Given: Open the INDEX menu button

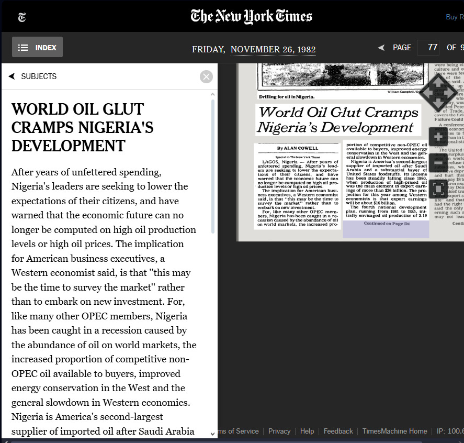Looking at the screenshot, I should (x=37, y=47).
